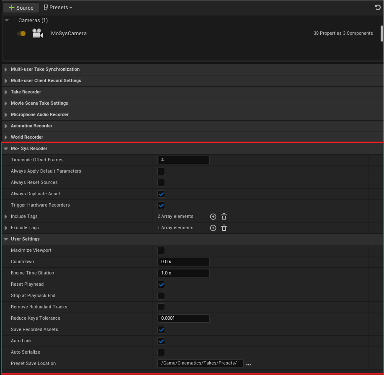384x375 pixels.
Task: Enable the Maximize Viewport checkbox
Action: click(161, 251)
